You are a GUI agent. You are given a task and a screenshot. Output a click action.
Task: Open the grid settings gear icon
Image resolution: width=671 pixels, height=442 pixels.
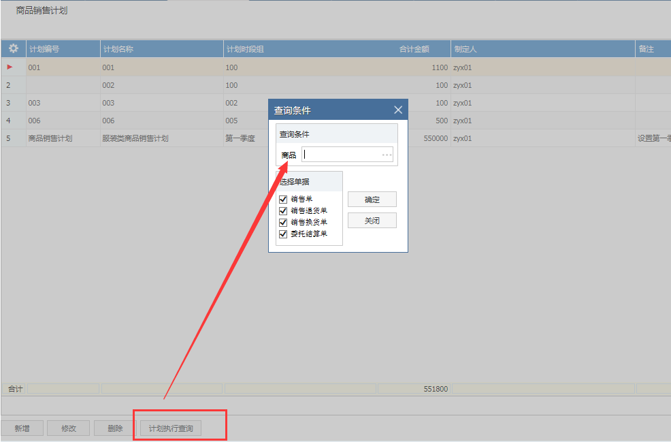[x=13, y=48]
